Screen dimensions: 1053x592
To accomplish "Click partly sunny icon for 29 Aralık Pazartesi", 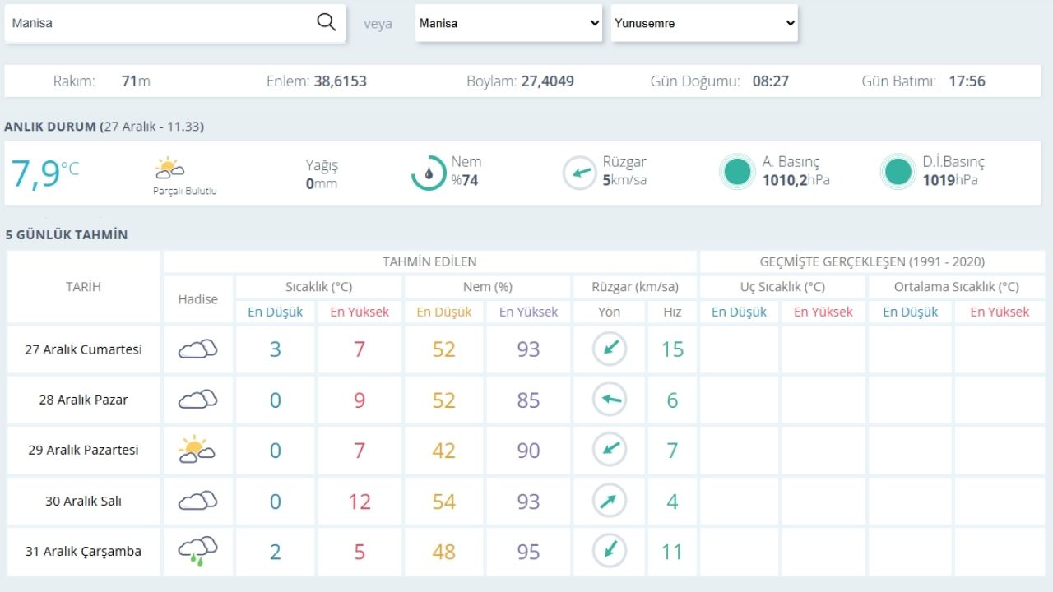I will [197, 450].
